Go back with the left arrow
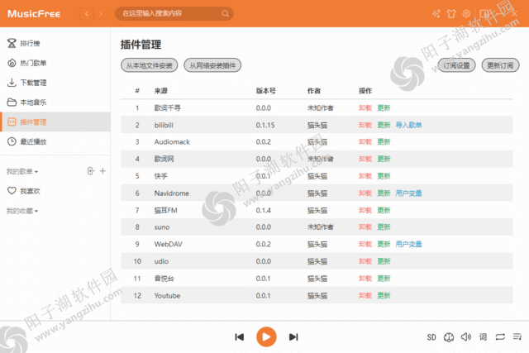Viewport: 529px width, 353px height. pyautogui.click(x=87, y=13)
